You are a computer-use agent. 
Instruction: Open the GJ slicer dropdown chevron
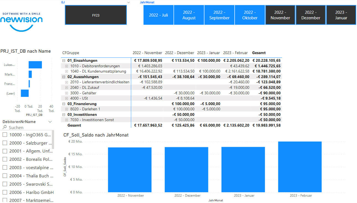pos(128,2)
